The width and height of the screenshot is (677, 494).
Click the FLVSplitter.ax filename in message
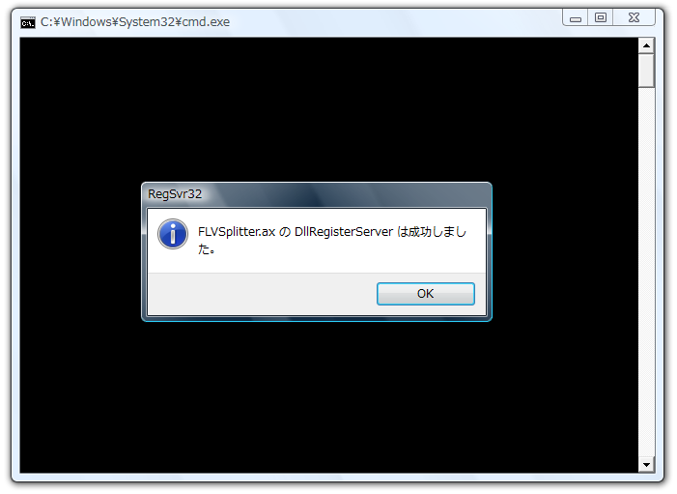(237, 232)
